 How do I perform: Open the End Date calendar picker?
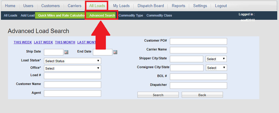tap(115, 52)
